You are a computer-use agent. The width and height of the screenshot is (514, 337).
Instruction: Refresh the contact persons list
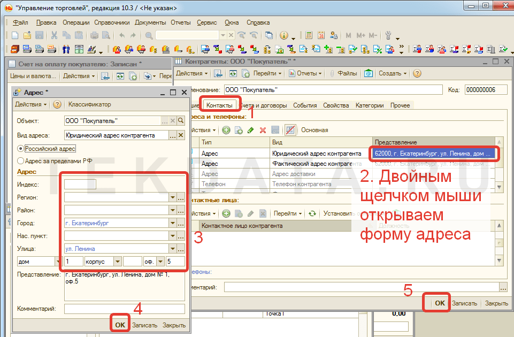pyautogui.click(x=312, y=213)
